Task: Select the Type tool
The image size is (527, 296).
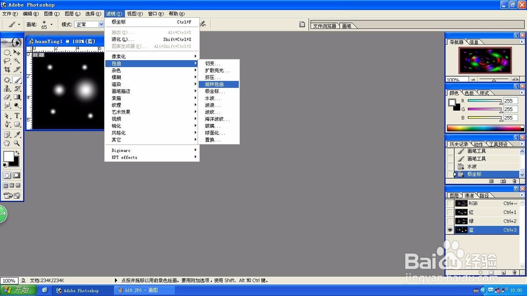Action: pyautogui.click(x=17, y=116)
